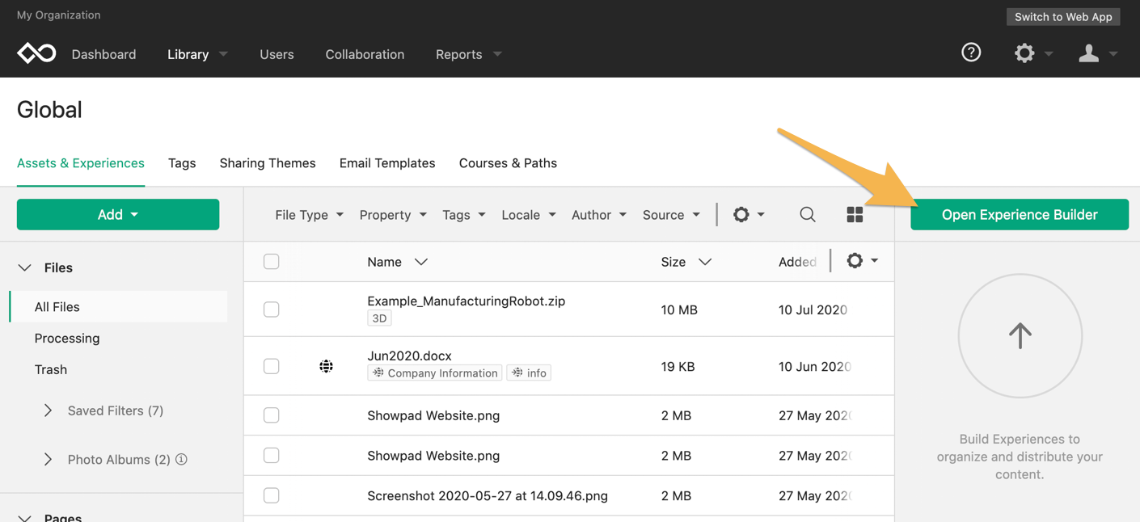Open the Source filter dropdown

(x=671, y=215)
